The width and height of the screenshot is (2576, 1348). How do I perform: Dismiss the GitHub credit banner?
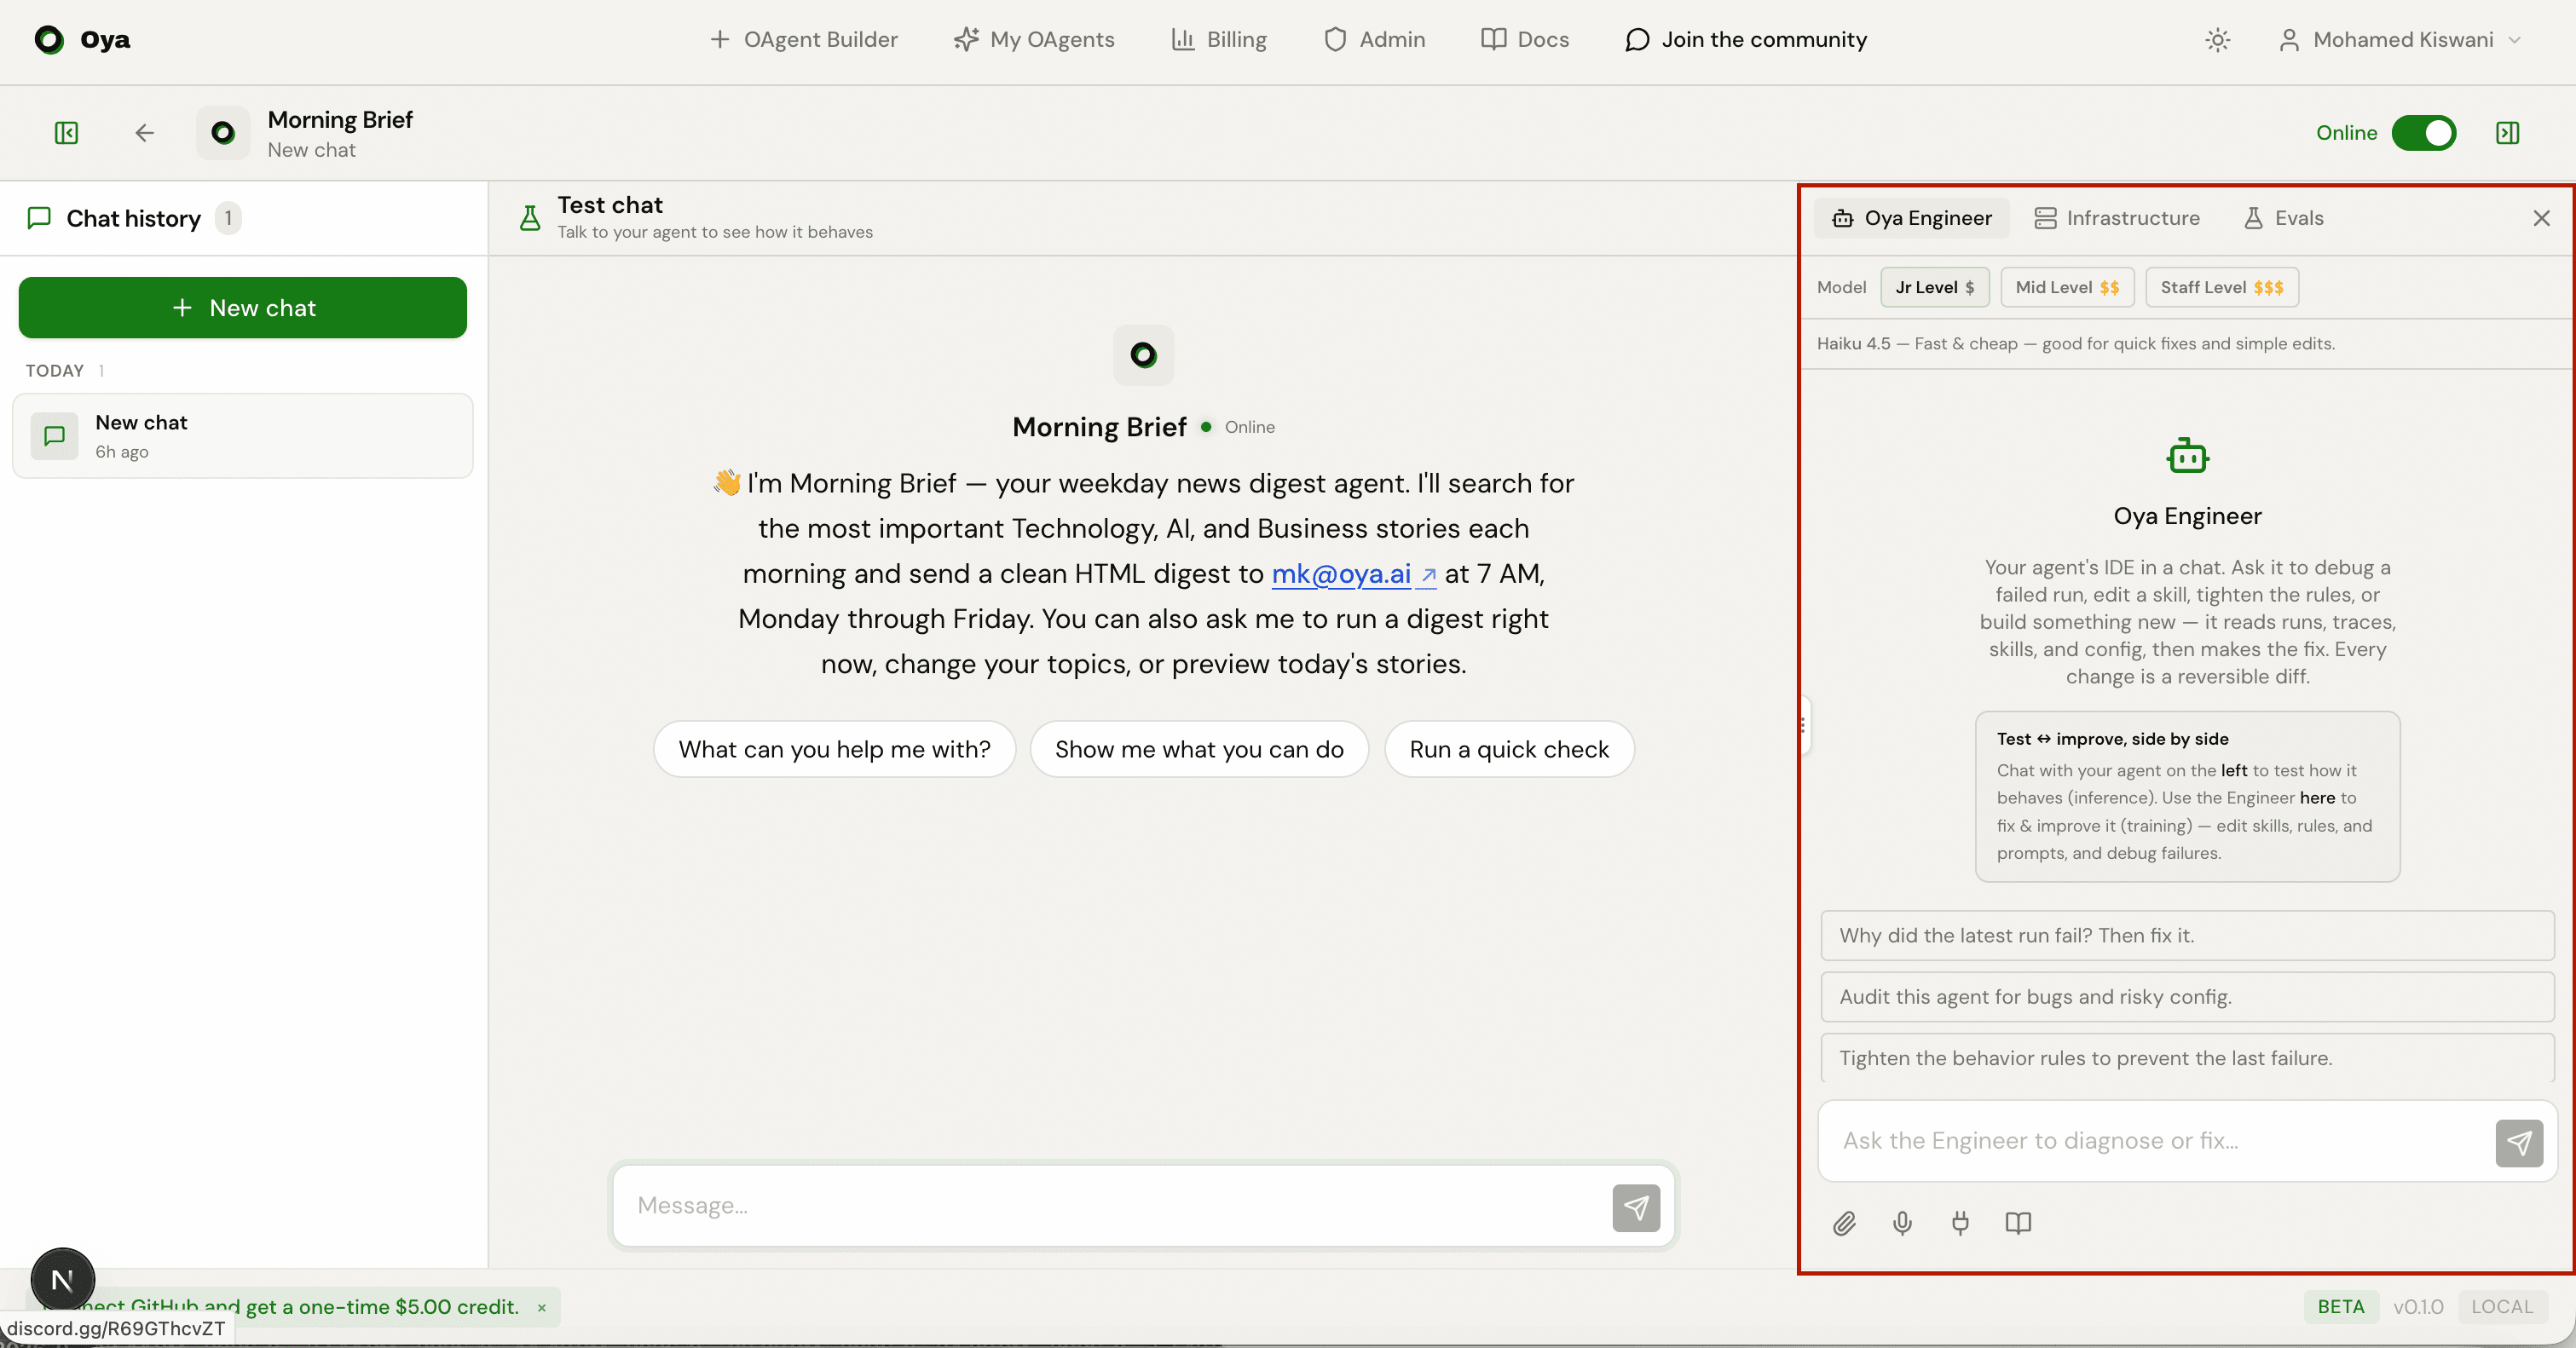tap(542, 1307)
